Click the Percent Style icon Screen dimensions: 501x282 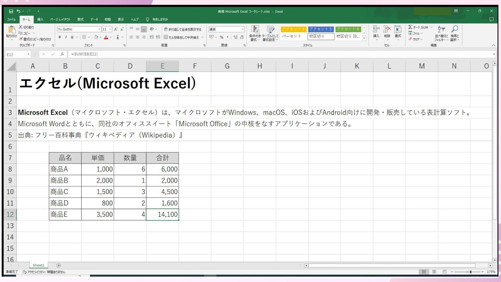click(222, 37)
